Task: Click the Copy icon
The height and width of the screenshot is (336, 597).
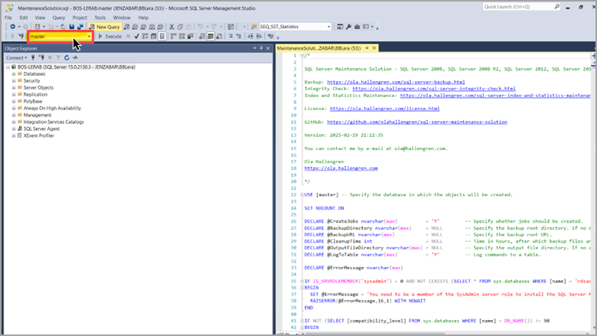Action: tap(180, 27)
